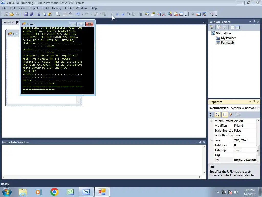
Task: Click the Undo arrow icon
Action: pos(78,14)
